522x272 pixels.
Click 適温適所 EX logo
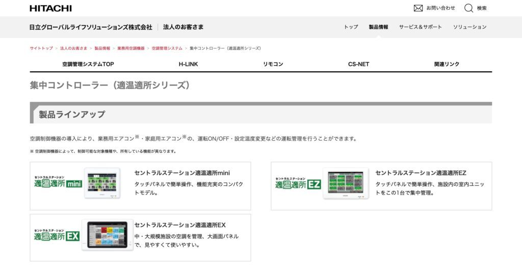[57, 235]
